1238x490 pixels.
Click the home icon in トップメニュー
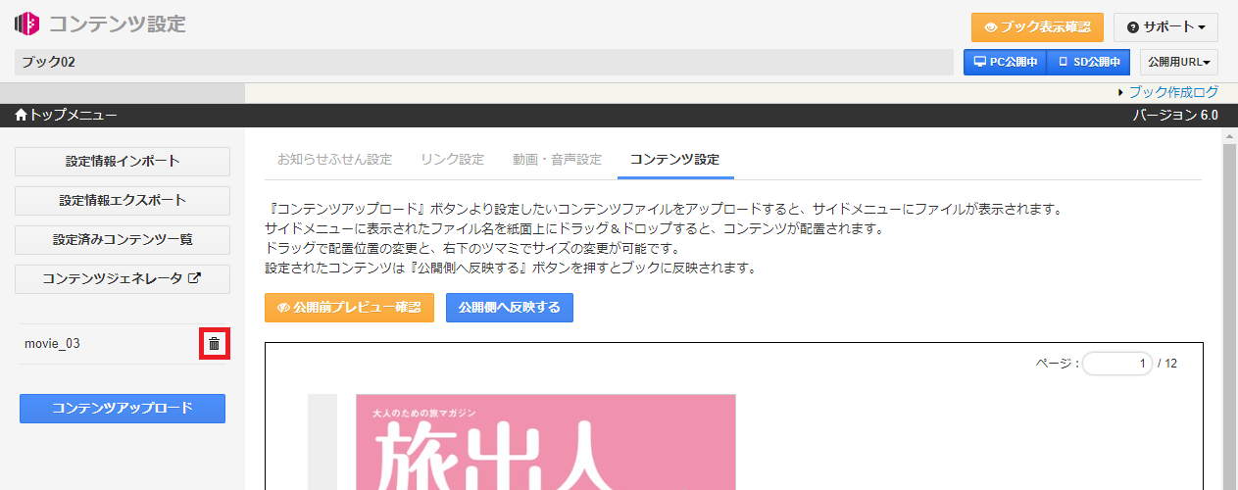(22, 116)
